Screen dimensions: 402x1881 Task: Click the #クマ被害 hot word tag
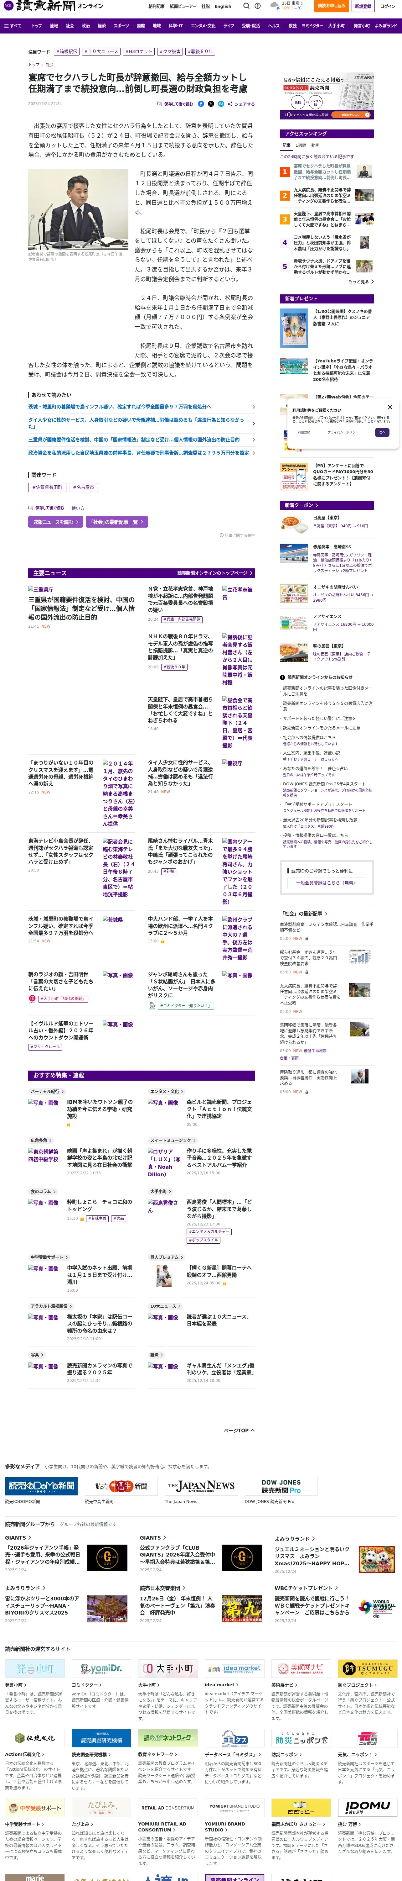(169, 52)
